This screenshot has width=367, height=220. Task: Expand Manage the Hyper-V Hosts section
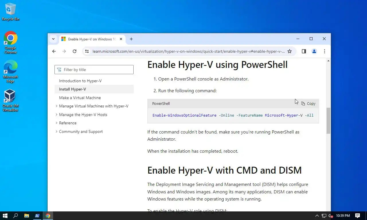[83, 115]
